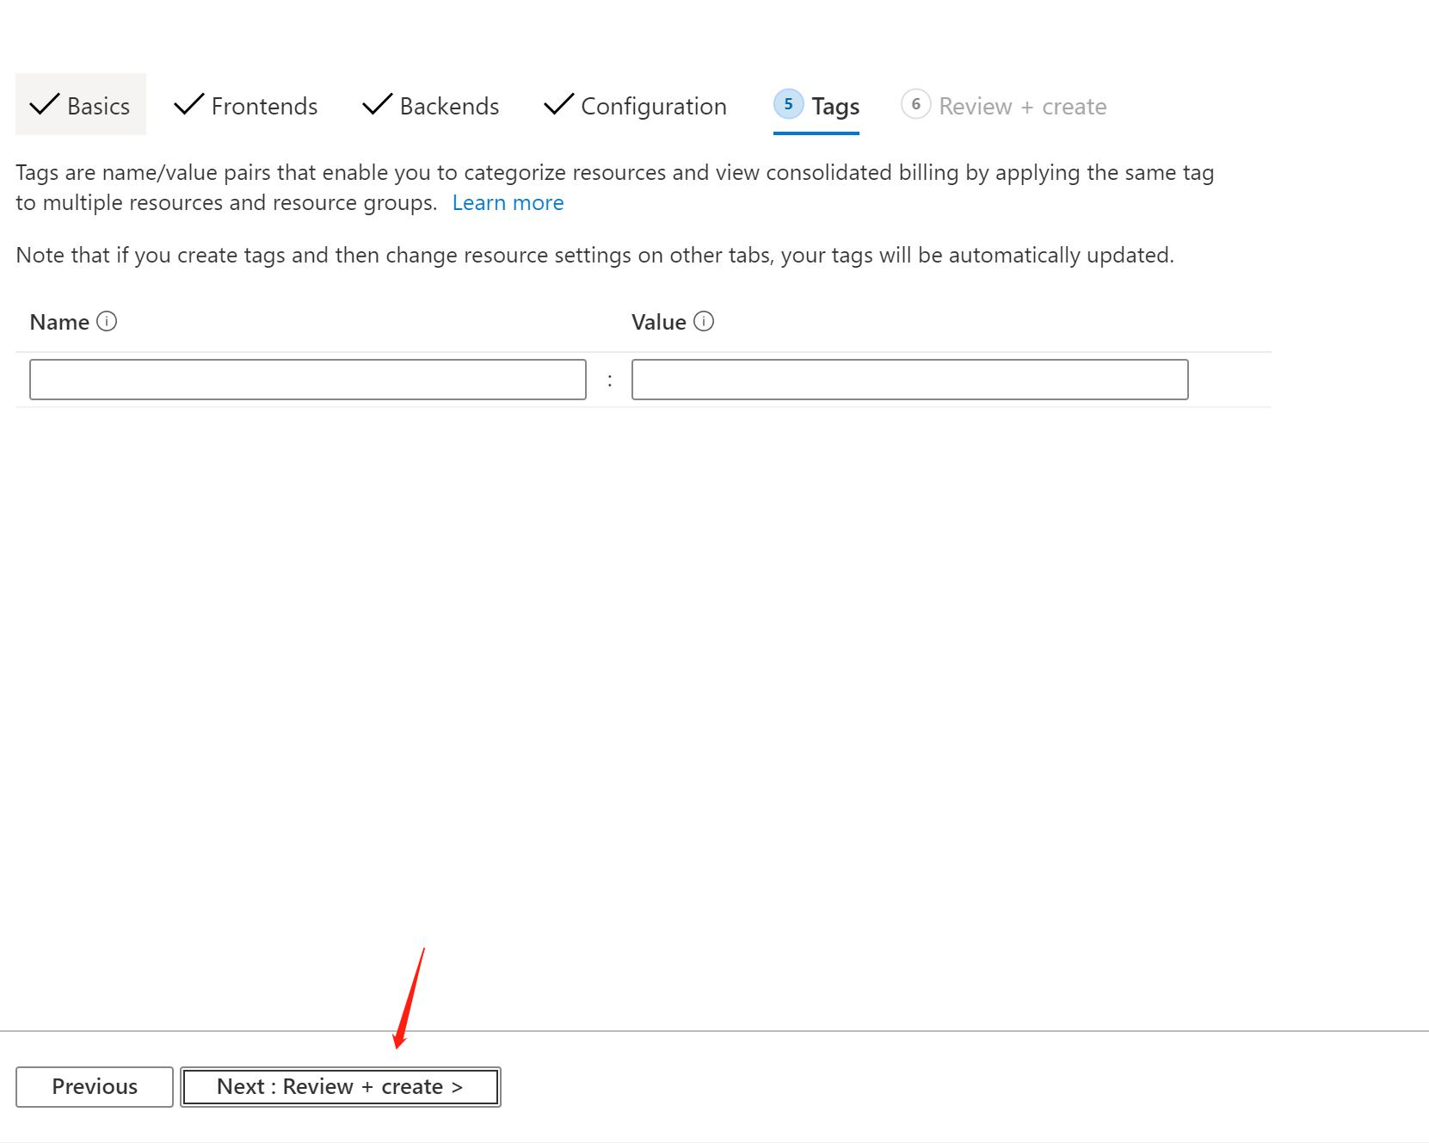This screenshot has height=1143, width=1429.
Task: Select the Tags tab
Action: 837,105
